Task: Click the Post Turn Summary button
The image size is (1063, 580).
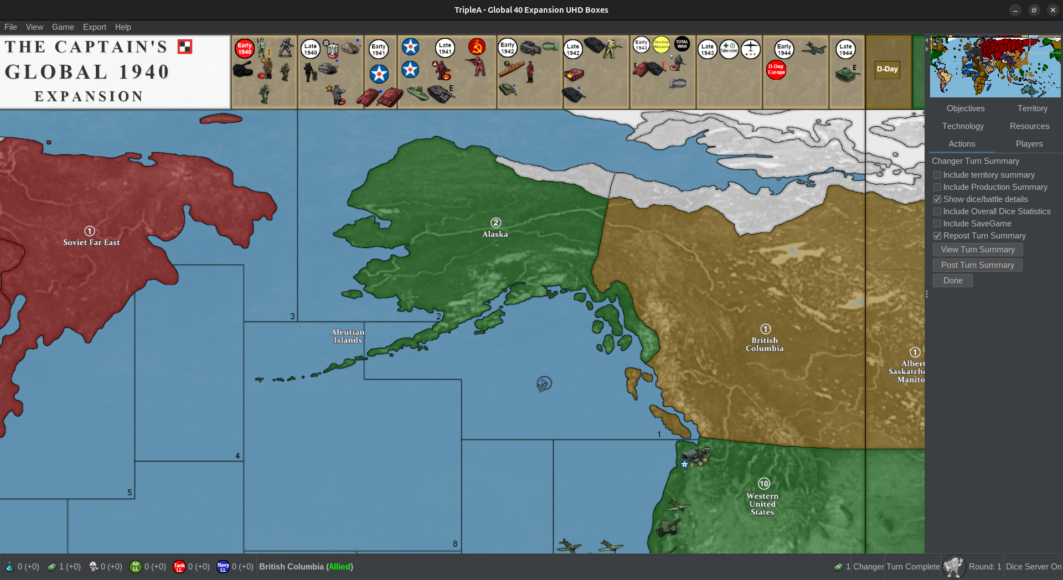Action: pos(977,265)
